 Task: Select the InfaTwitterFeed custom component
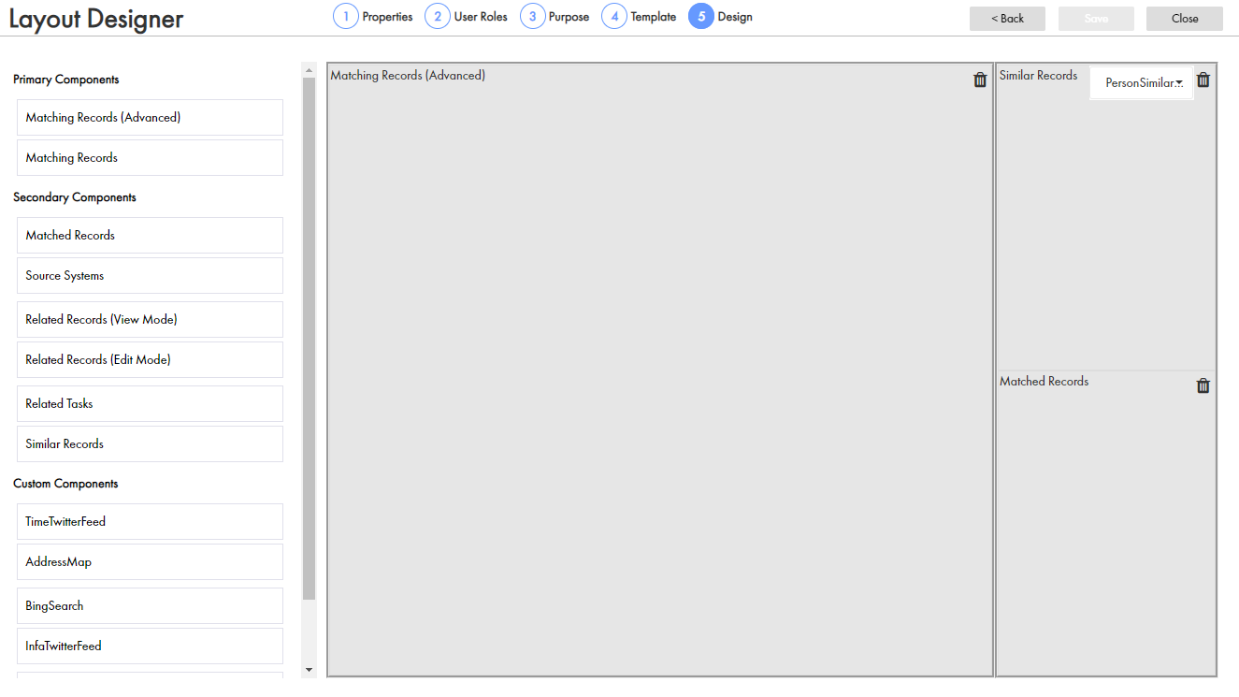coord(150,646)
